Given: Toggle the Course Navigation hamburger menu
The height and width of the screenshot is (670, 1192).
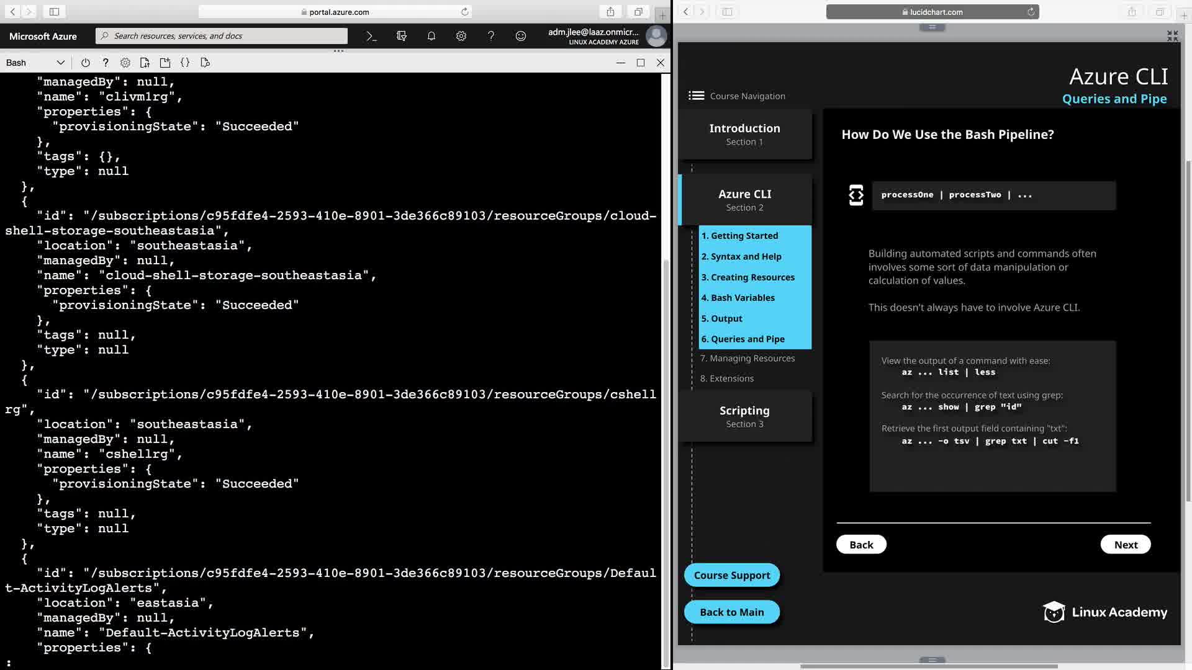Looking at the screenshot, I should (696, 96).
